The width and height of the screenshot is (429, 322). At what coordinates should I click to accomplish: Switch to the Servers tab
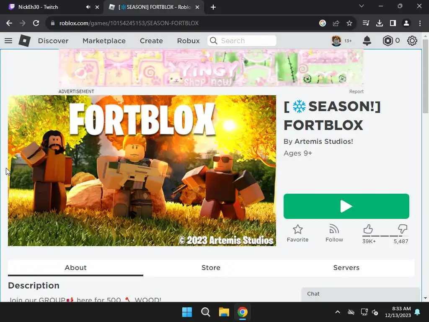346,267
